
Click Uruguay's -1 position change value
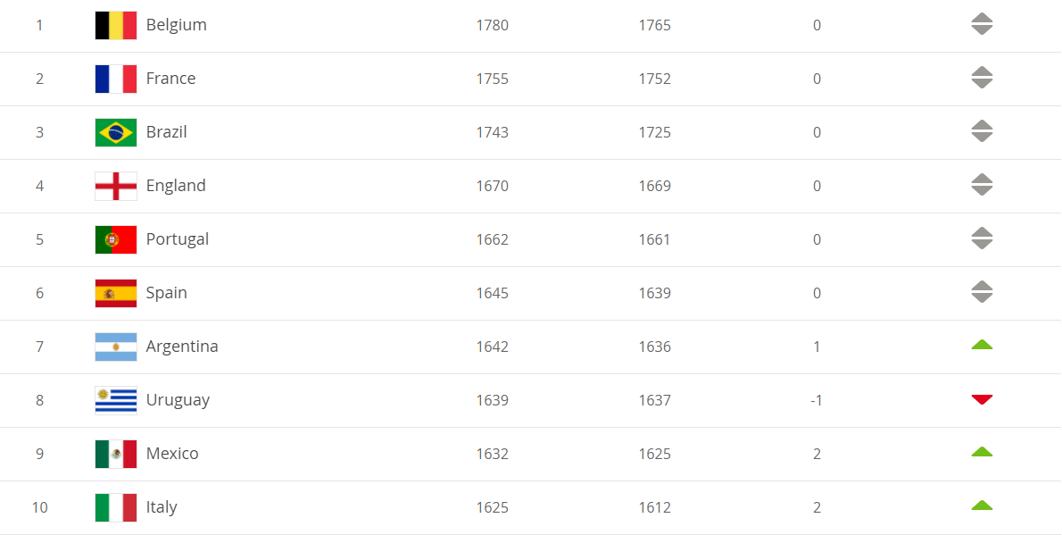pyautogui.click(x=817, y=400)
